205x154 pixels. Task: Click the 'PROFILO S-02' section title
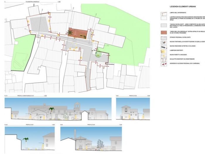133,96
